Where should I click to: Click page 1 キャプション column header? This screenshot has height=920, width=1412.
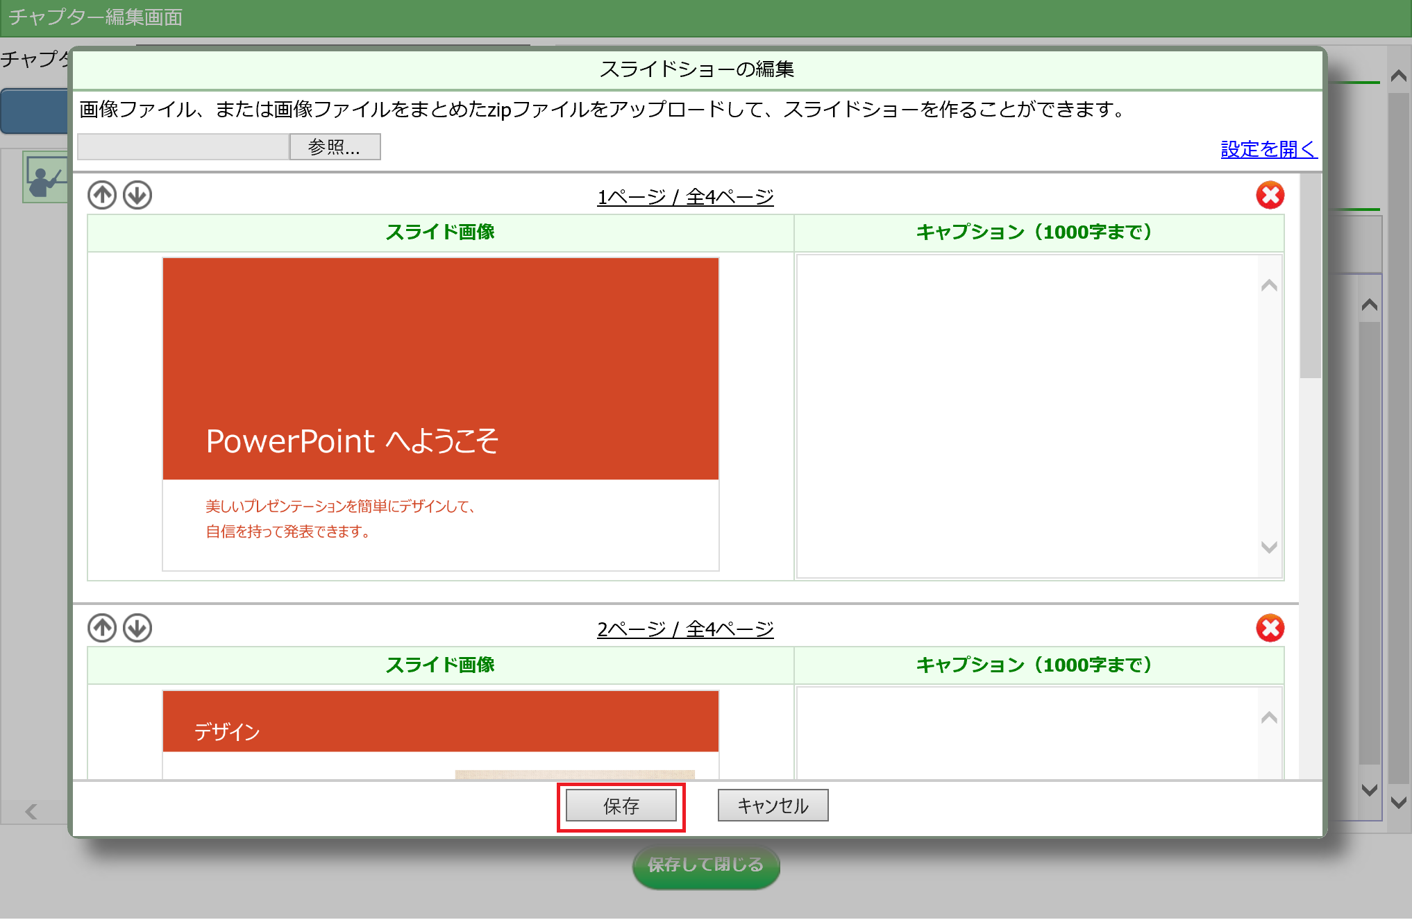coord(1039,232)
